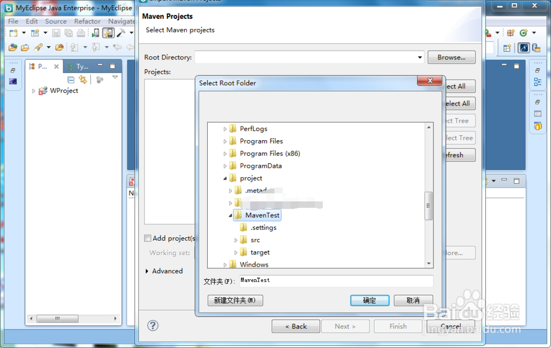This screenshot has height=348, width=551.
Task: Click the database cylinders icon in right trim
Action: click(538, 126)
